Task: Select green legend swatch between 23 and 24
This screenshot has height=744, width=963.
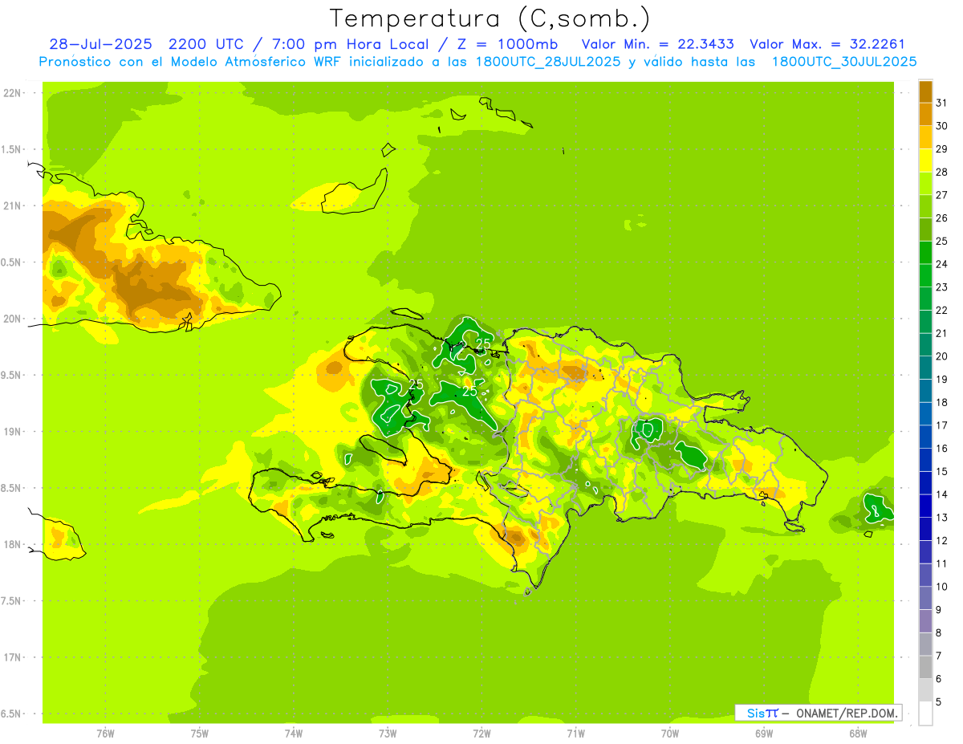Action: (925, 275)
